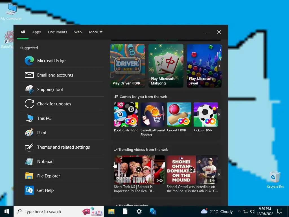Open Shohei Ohtani video title link
289x217 pixels.
[x=192, y=189]
